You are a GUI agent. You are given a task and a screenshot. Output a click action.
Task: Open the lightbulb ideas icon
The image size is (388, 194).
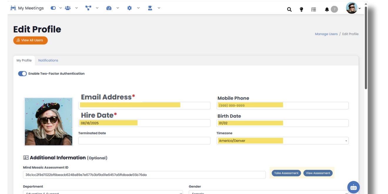pyautogui.click(x=301, y=9)
